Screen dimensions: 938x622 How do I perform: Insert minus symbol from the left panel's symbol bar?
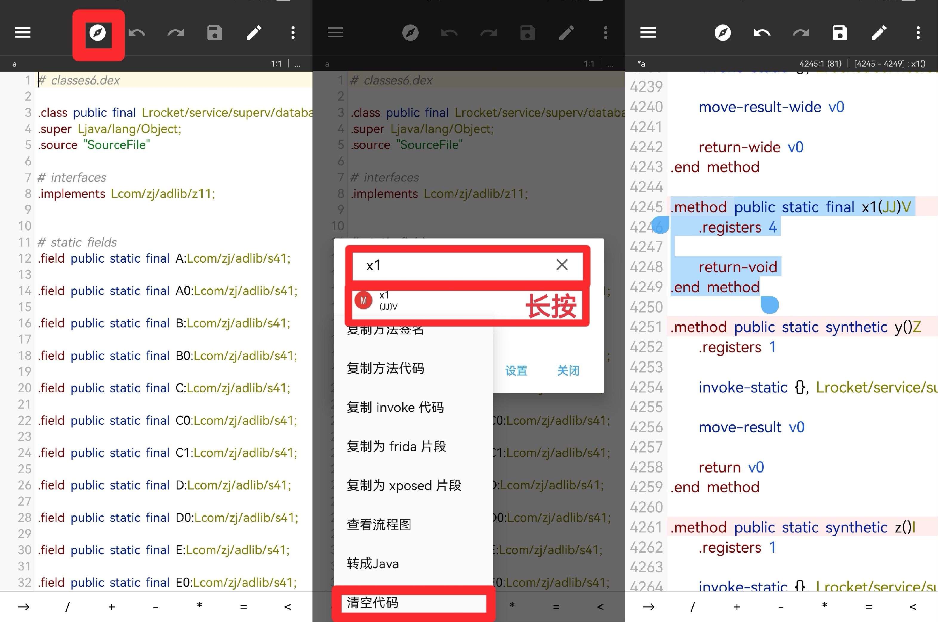pyautogui.click(x=156, y=607)
